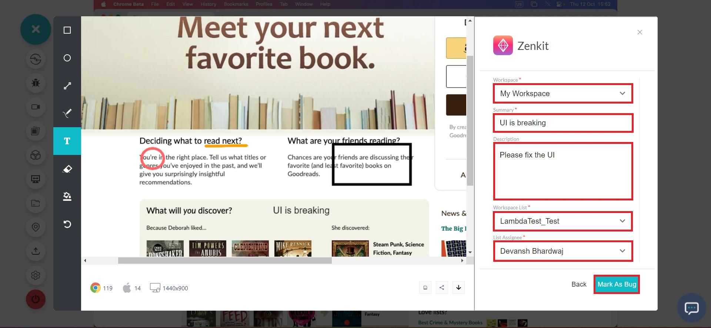Viewport: 711px width, 328px height.
Task: Expand the Devansh Bhardwaj assignee dropdown
Action: pos(563,251)
